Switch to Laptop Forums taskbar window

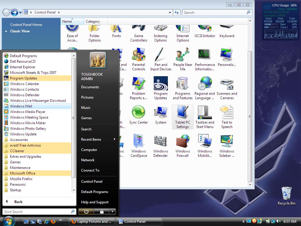coord(92,221)
